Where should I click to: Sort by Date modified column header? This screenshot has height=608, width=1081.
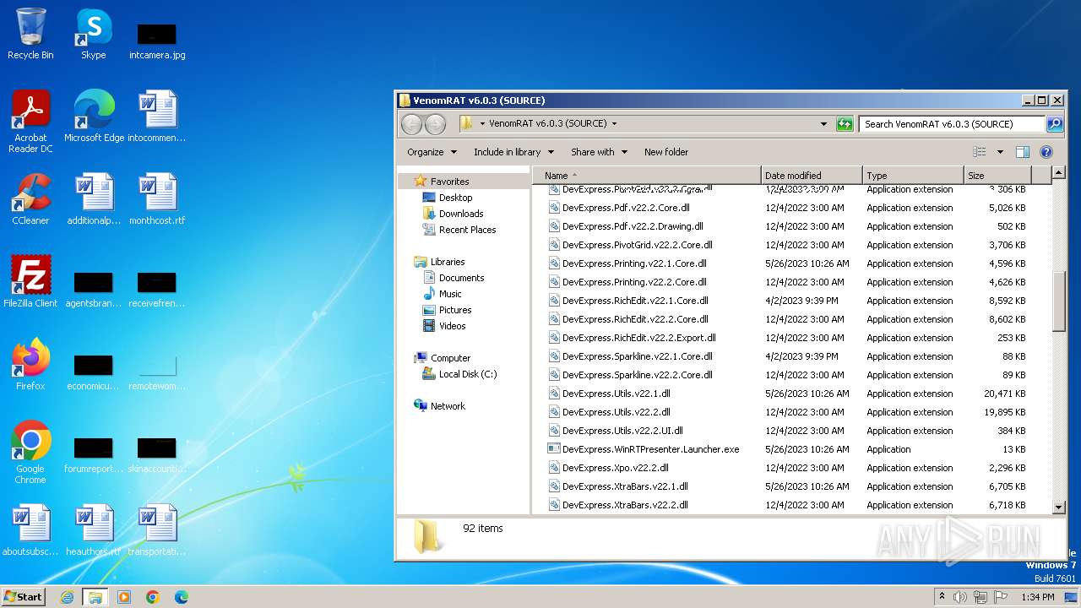click(812, 176)
